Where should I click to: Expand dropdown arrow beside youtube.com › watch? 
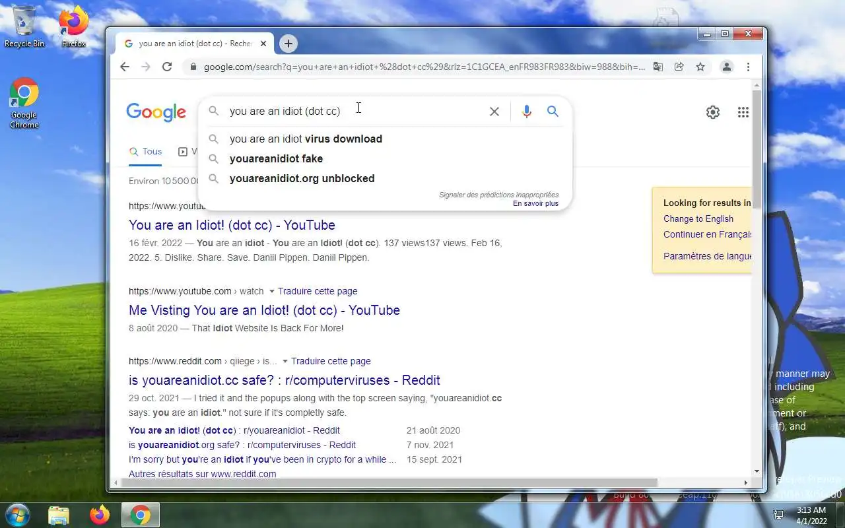[x=271, y=291]
